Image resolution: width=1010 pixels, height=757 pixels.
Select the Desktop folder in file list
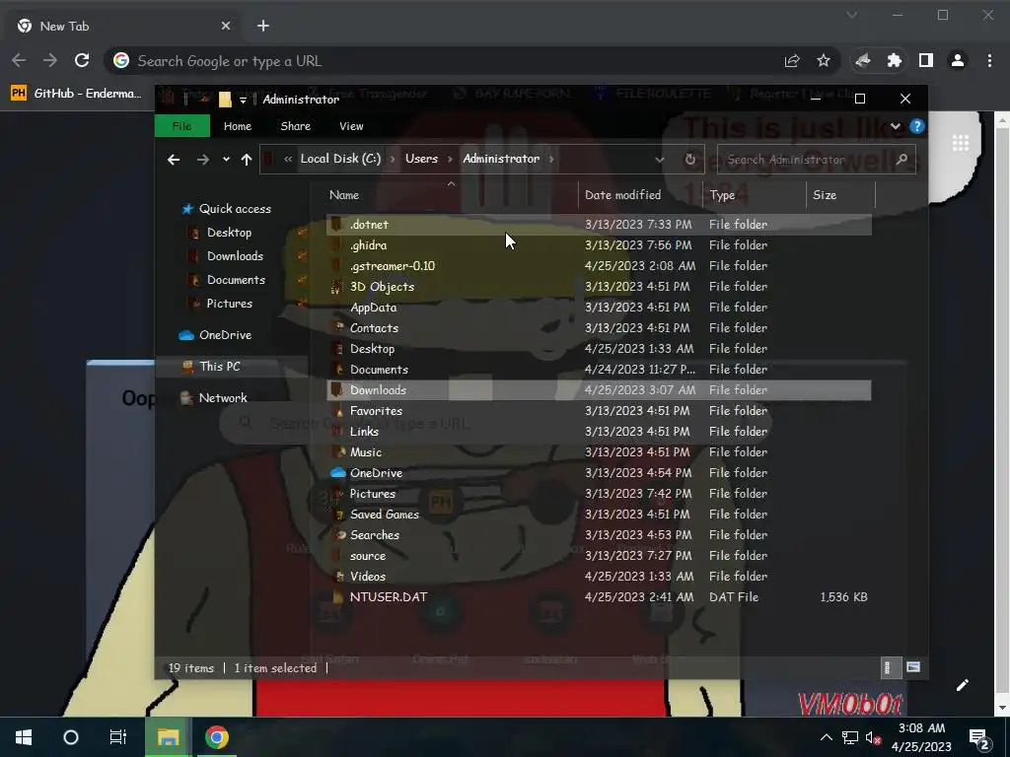(x=599, y=349)
